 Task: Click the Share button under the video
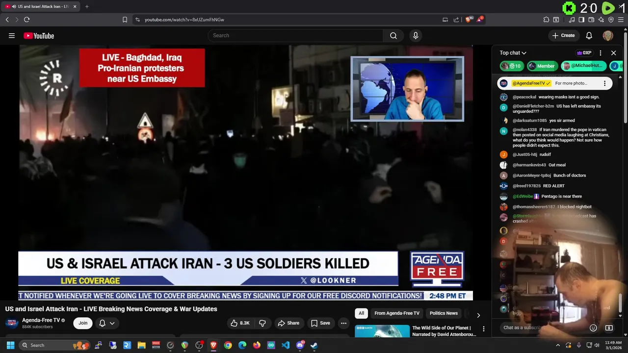pos(288,323)
